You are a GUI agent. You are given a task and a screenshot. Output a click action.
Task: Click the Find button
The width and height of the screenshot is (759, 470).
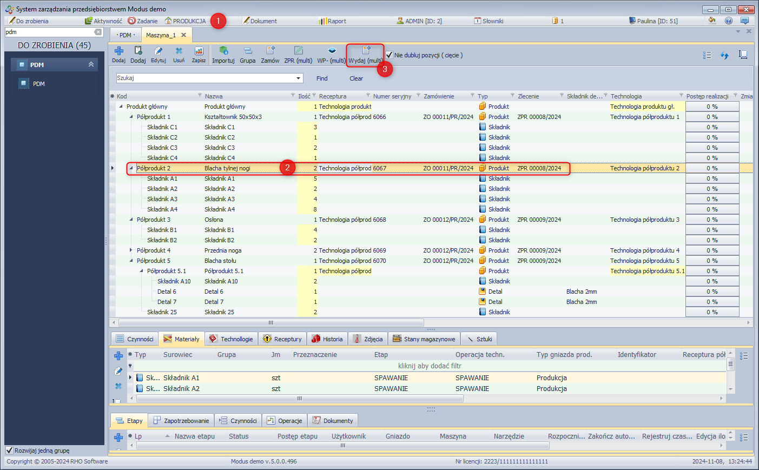point(322,78)
